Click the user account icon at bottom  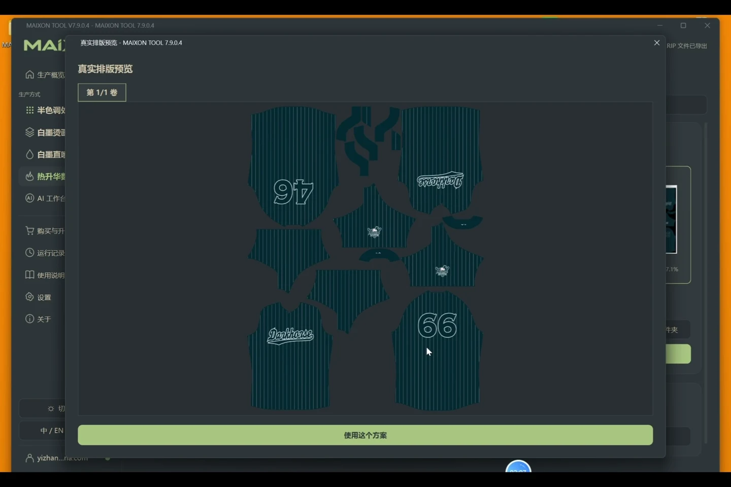click(29, 458)
